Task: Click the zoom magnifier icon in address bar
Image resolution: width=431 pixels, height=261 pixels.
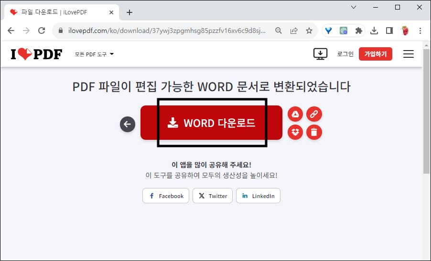Action: pyautogui.click(x=279, y=31)
